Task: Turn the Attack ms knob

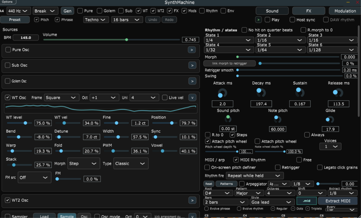Action: (222, 93)
